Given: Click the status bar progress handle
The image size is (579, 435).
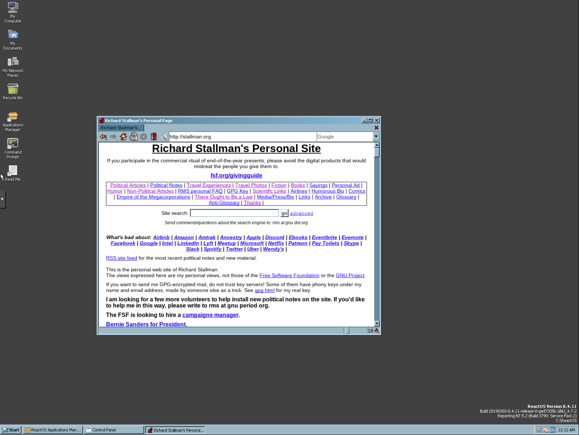Looking at the screenshot, I should point(347,331).
